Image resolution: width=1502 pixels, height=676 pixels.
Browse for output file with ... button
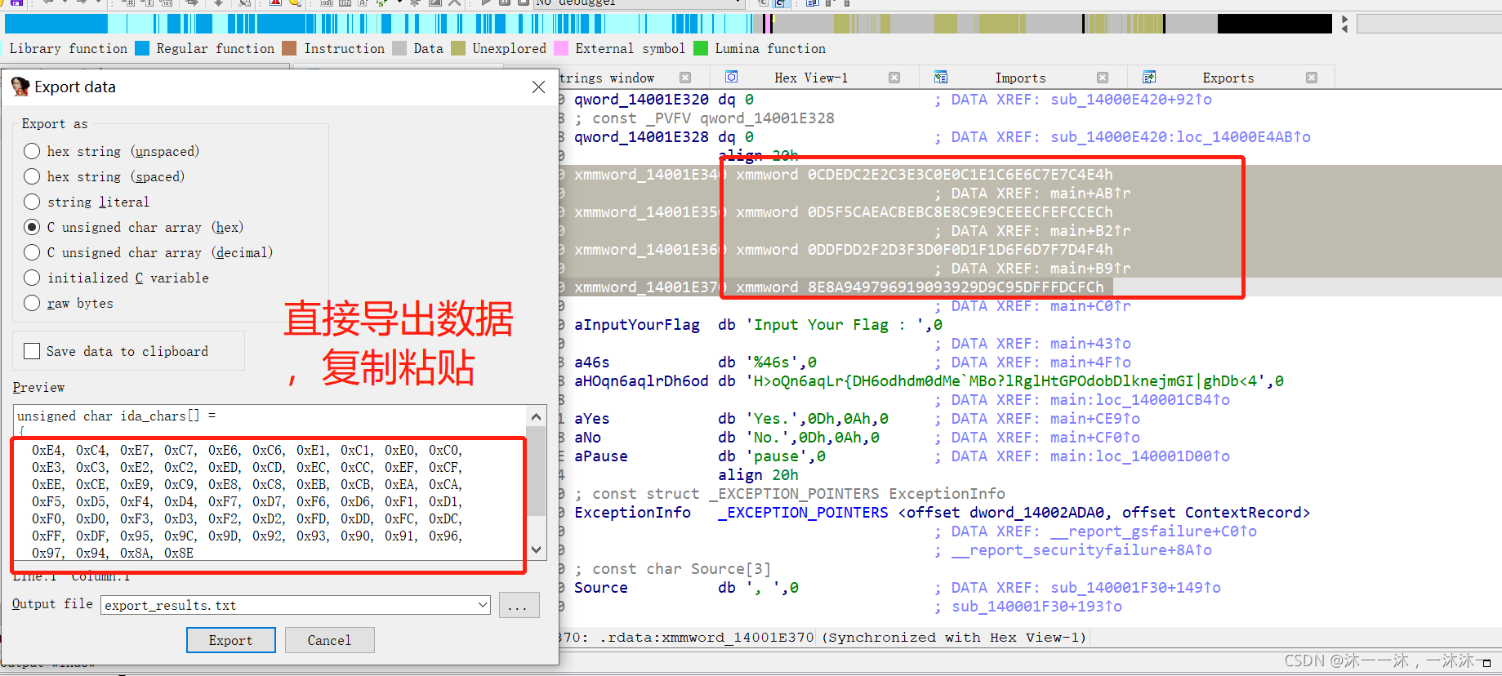point(519,605)
